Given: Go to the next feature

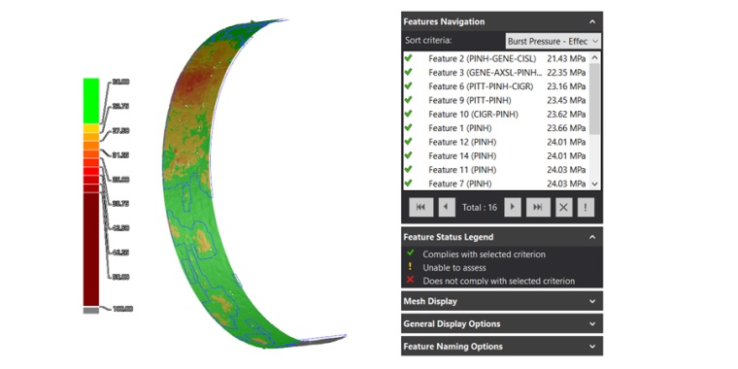Looking at the screenshot, I should 513,207.
